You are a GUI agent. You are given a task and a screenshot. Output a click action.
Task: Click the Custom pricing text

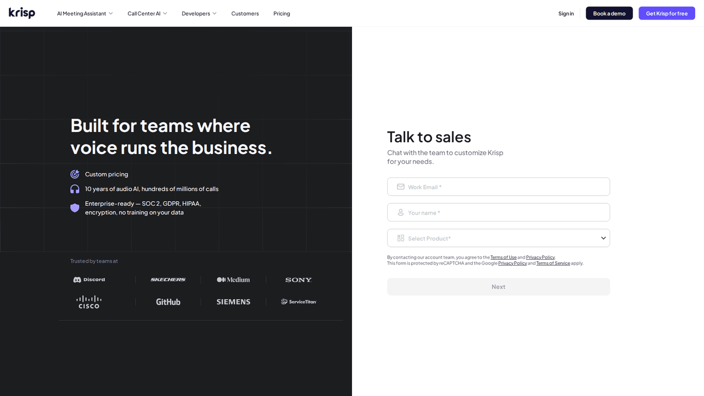pyautogui.click(x=107, y=174)
